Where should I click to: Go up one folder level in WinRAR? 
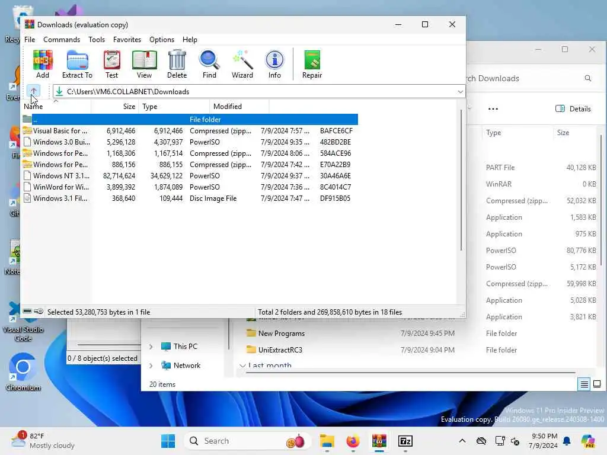coord(34,92)
